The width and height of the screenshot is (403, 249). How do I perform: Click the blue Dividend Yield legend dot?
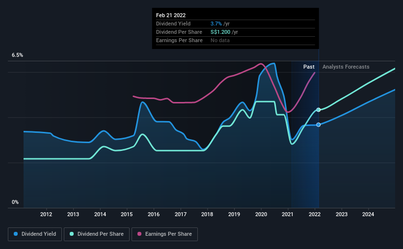pos(16,234)
